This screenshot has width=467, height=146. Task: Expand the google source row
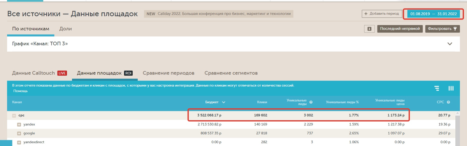click(x=19, y=133)
